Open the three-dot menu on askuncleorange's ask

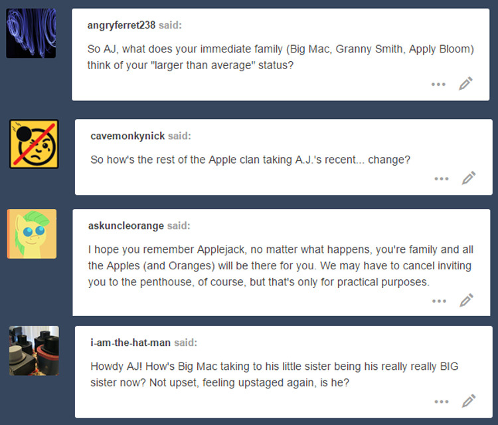click(x=440, y=301)
